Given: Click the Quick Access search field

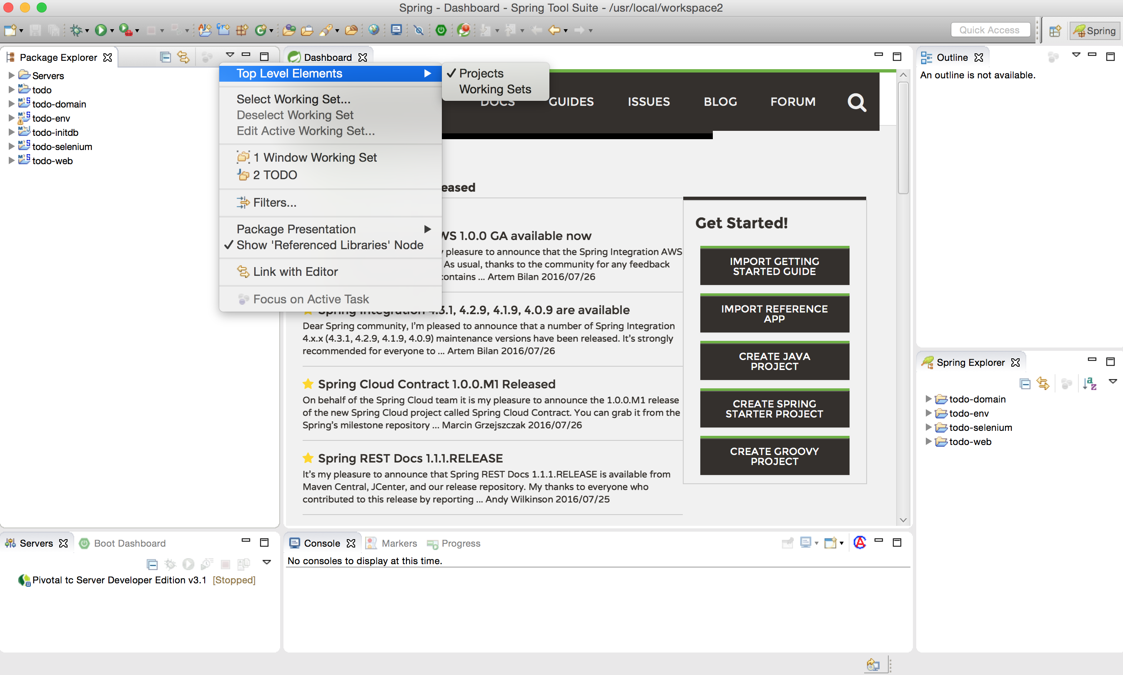Looking at the screenshot, I should pos(990,30).
